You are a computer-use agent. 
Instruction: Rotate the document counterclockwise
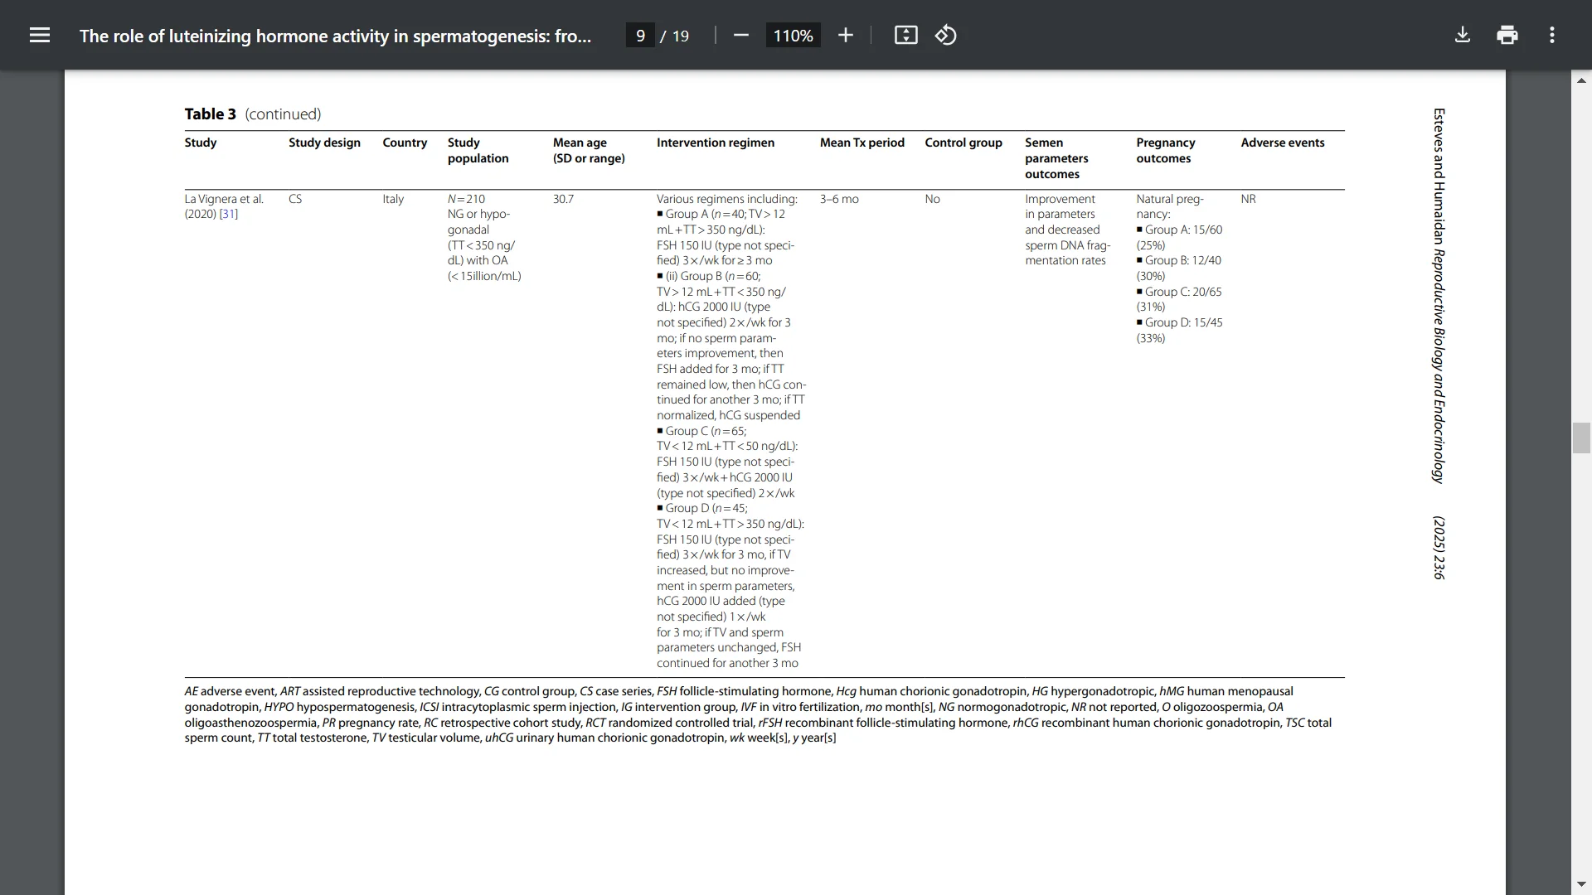tap(946, 35)
